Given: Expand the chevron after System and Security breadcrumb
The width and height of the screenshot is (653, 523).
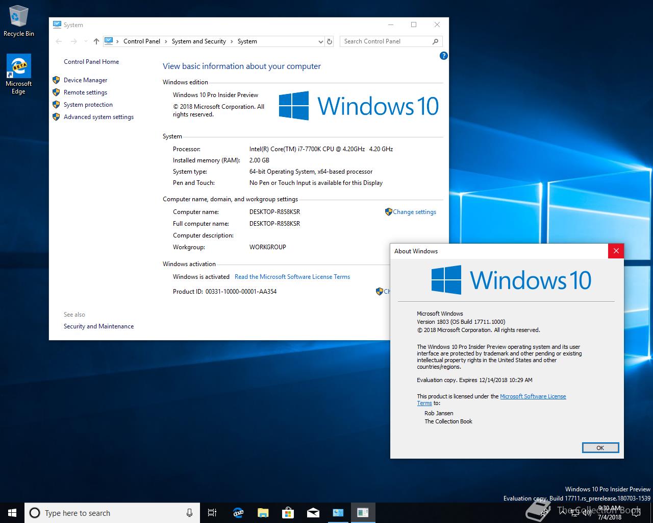Looking at the screenshot, I should 232,41.
